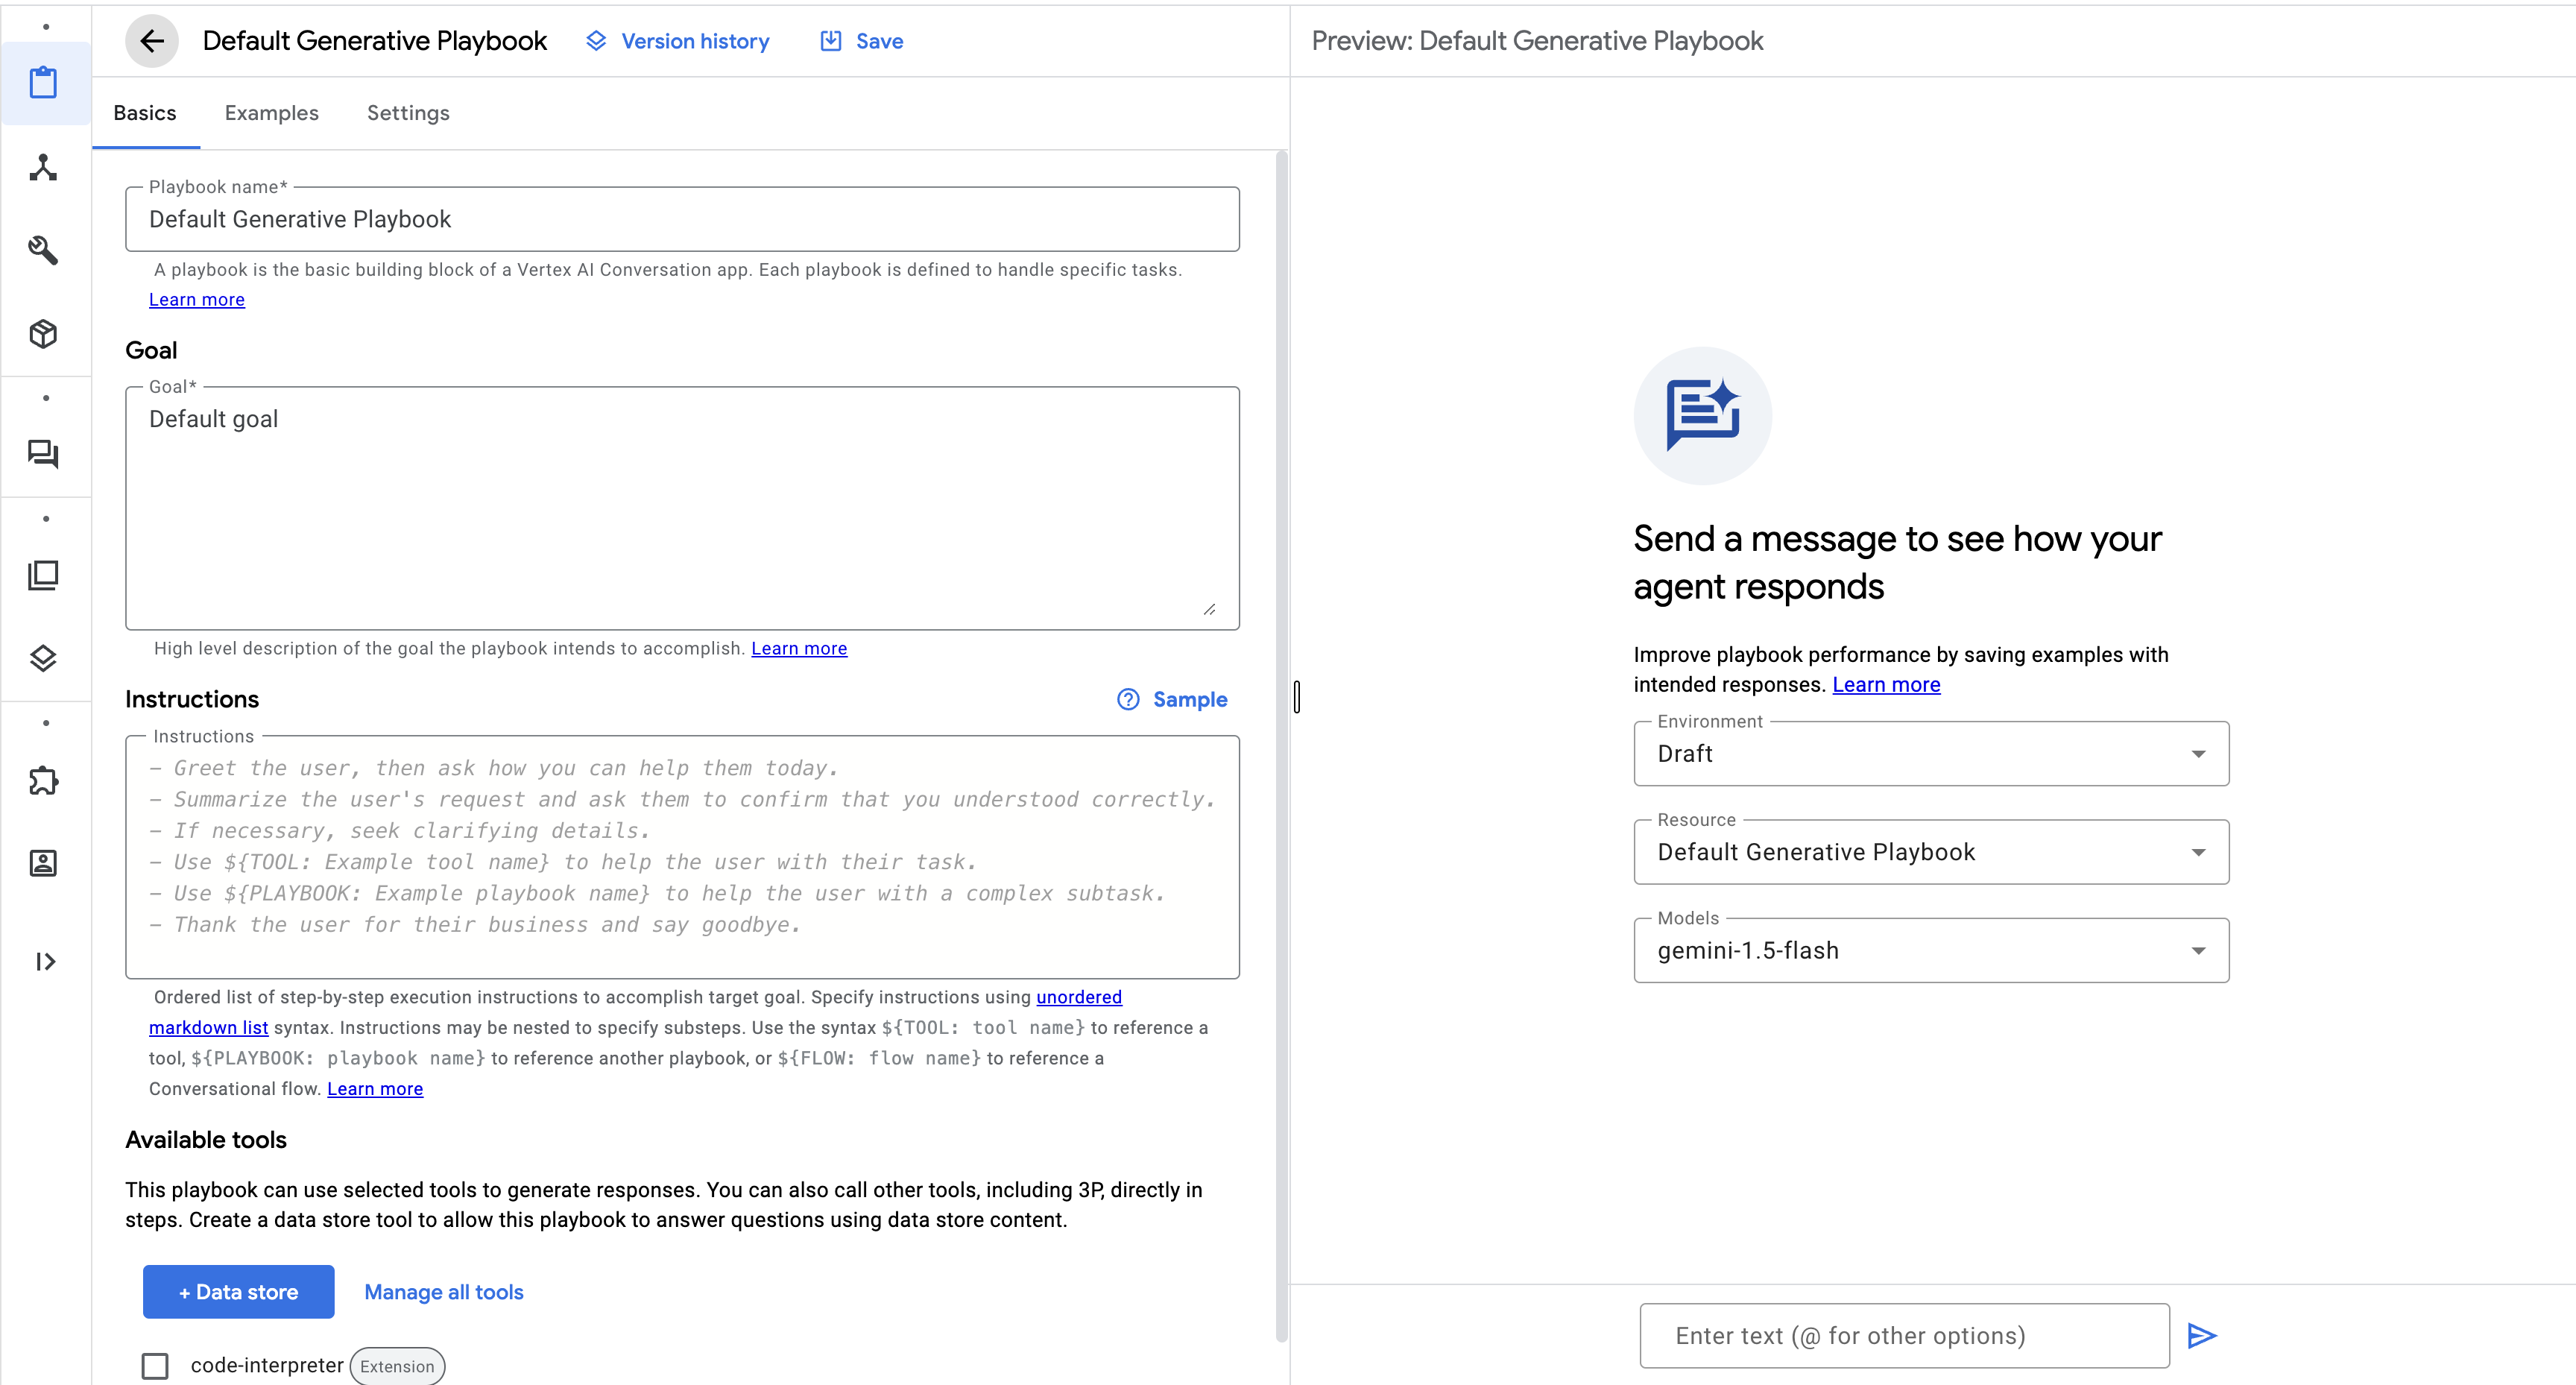The width and height of the screenshot is (2576, 1385).
Task: Click the Goal textarea resize corner handle
Action: [x=1210, y=609]
